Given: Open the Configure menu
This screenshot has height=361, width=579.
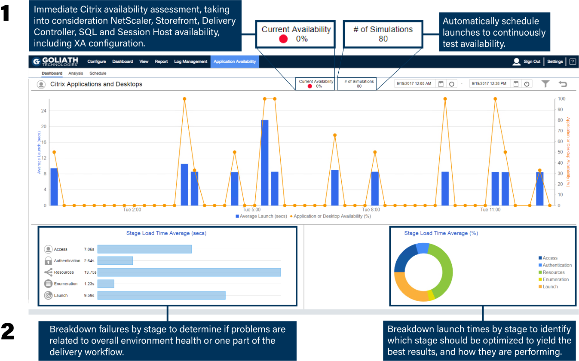Looking at the screenshot, I should pyautogui.click(x=96, y=61).
